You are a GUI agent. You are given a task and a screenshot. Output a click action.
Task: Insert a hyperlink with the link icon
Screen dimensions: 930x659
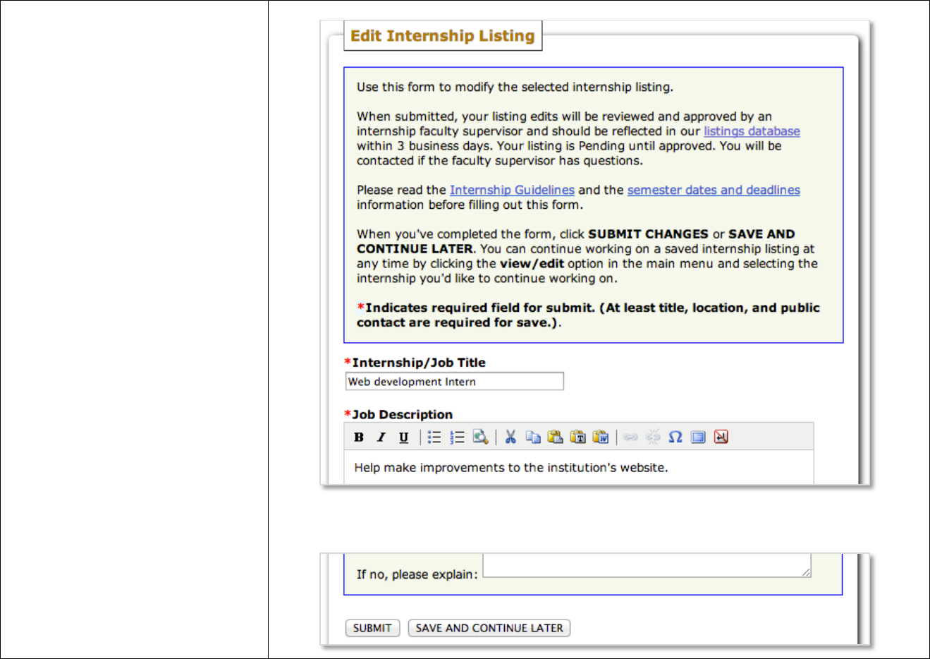click(x=631, y=437)
